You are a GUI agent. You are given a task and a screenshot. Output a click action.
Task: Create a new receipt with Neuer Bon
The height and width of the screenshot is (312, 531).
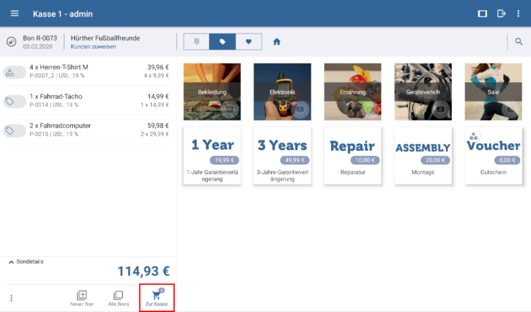(82, 298)
